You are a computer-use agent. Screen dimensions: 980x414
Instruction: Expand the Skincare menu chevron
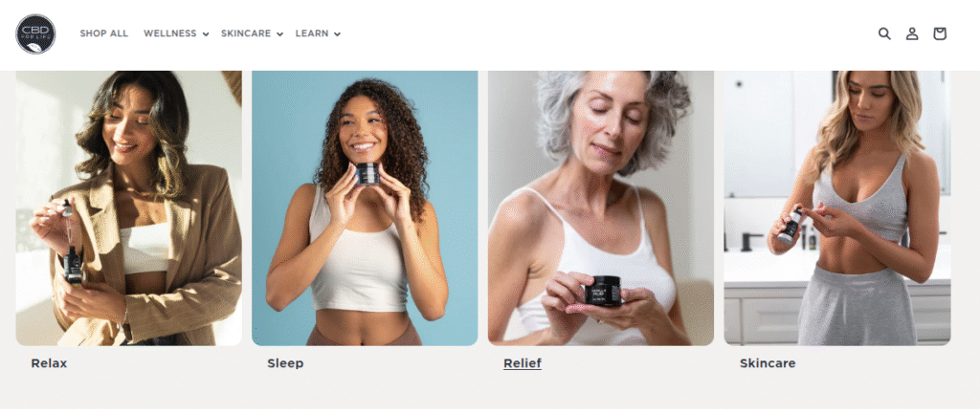(280, 34)
